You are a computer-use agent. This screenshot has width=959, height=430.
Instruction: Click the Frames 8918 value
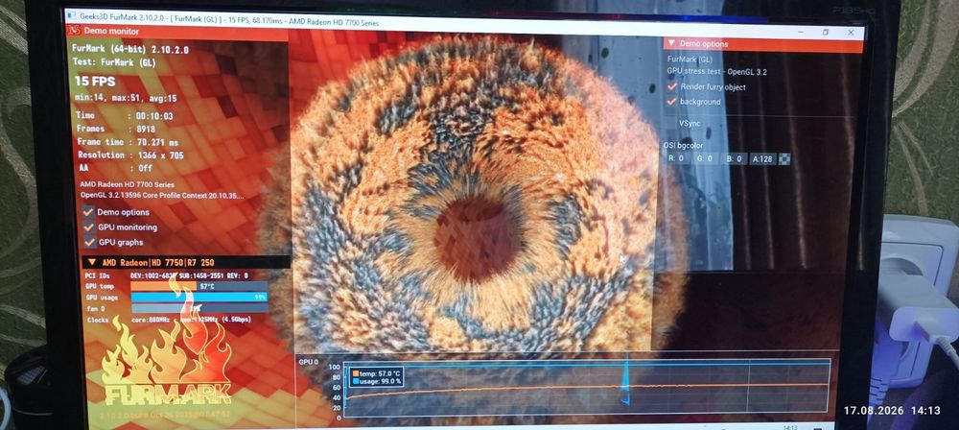point(146,130)
